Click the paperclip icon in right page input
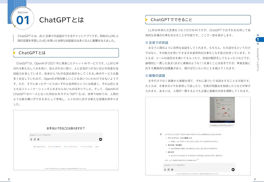 tap(165, 170)
